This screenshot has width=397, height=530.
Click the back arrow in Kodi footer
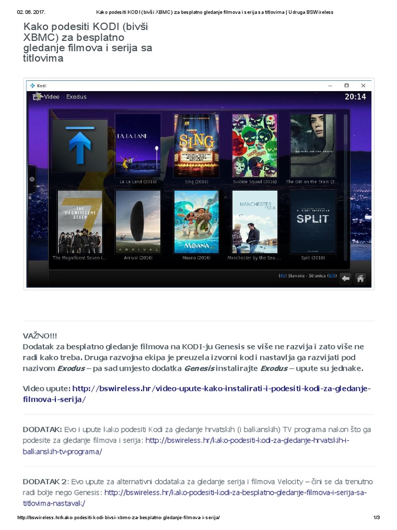345,278
